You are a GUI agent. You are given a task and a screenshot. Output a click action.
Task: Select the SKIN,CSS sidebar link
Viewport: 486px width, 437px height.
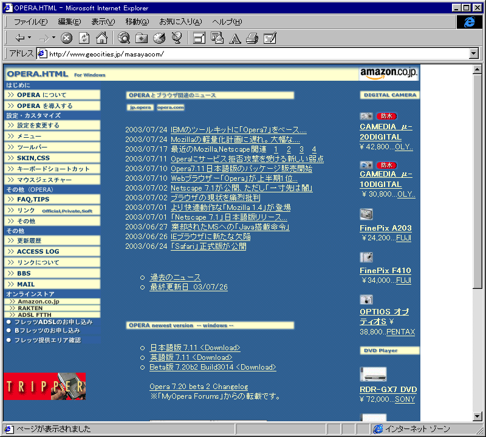(x=52, y=158)
